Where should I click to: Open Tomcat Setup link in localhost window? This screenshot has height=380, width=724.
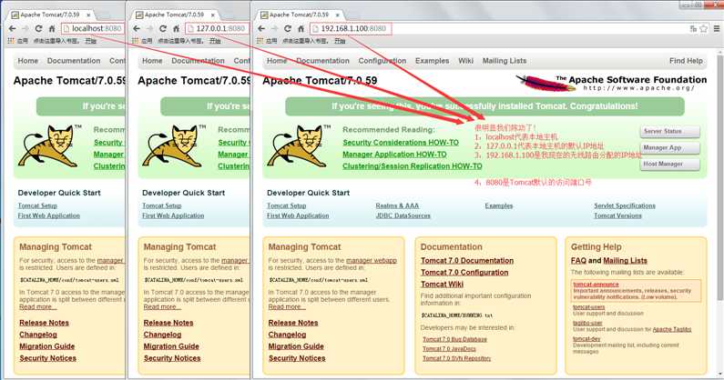(37, 205)
